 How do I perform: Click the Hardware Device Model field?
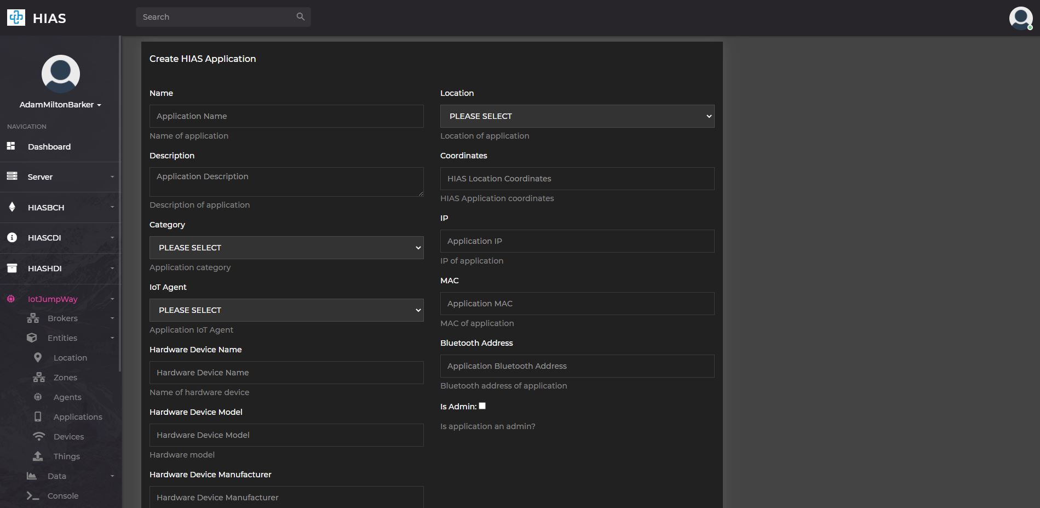(286, 435)
